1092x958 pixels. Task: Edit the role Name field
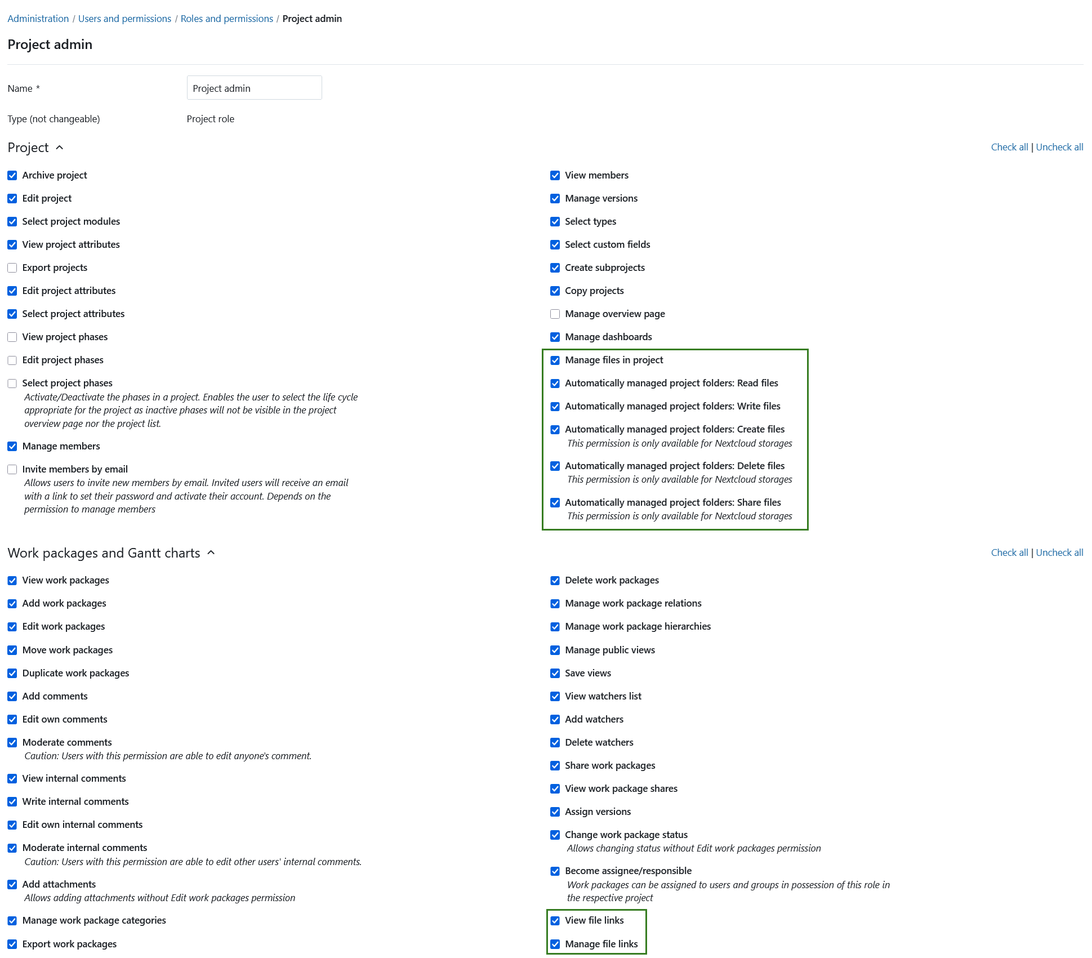click(x=254, y=88)
